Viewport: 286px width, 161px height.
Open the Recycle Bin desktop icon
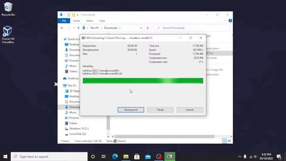tap(8, 9)
